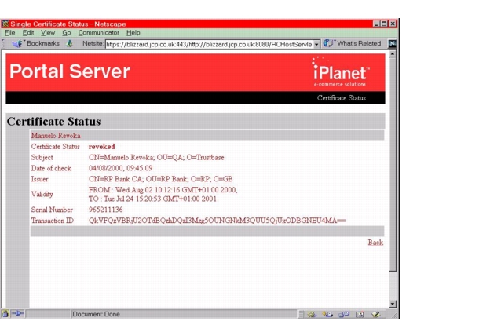
Task: Open the Edit menu
Action: 28,33
